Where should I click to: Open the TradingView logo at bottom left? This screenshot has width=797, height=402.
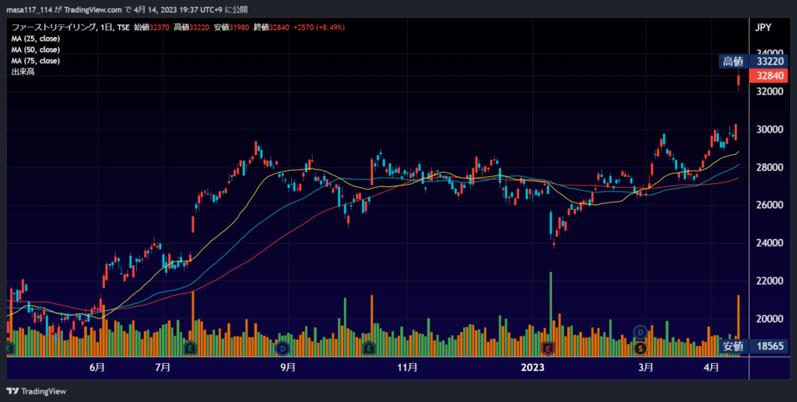(36, 391)
